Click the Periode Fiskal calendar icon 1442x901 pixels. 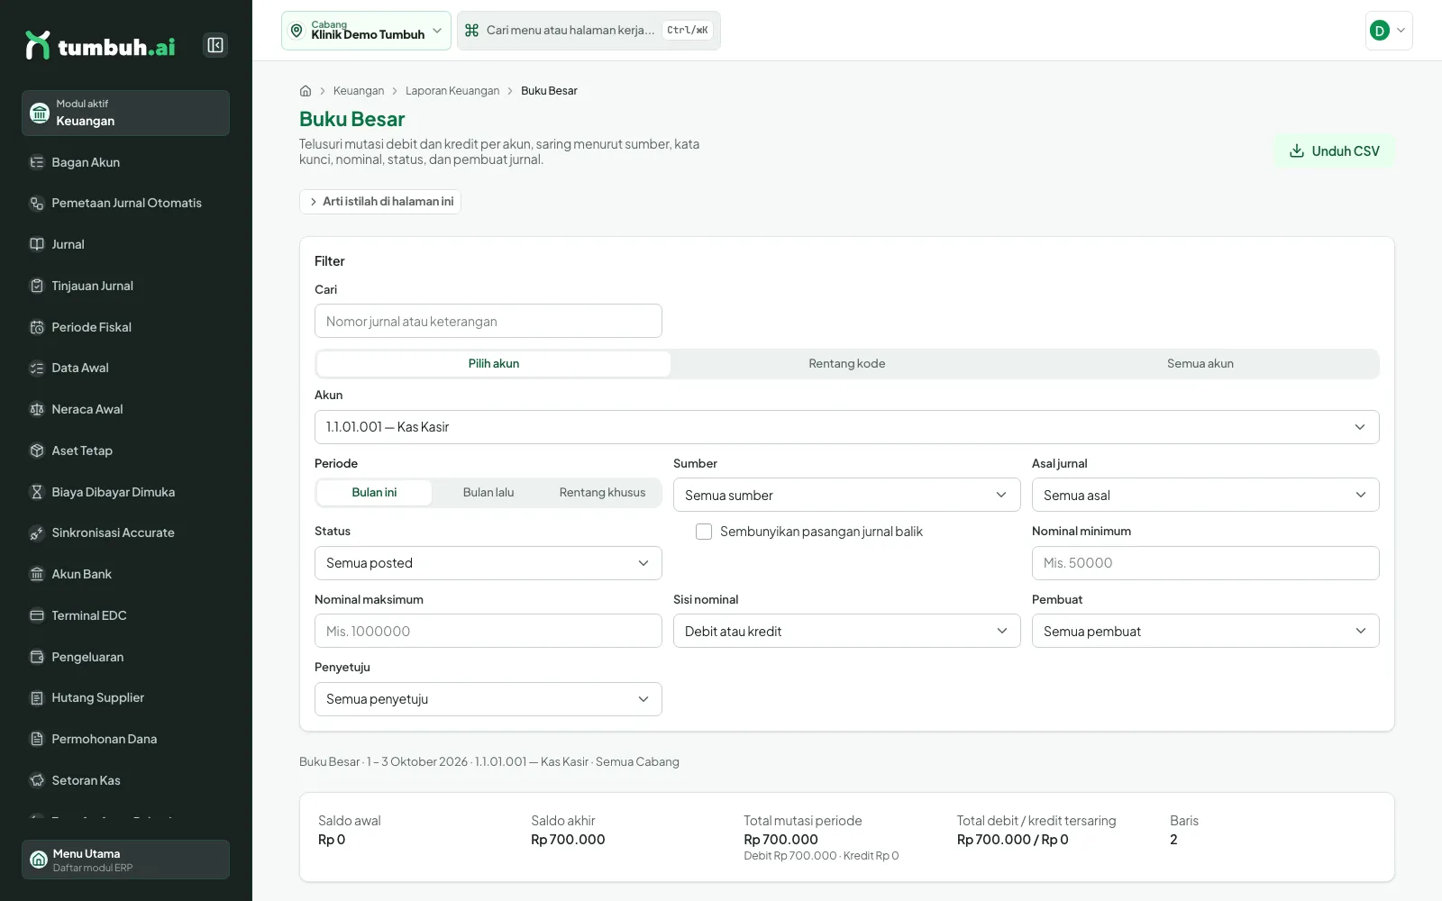click(37, 327)
